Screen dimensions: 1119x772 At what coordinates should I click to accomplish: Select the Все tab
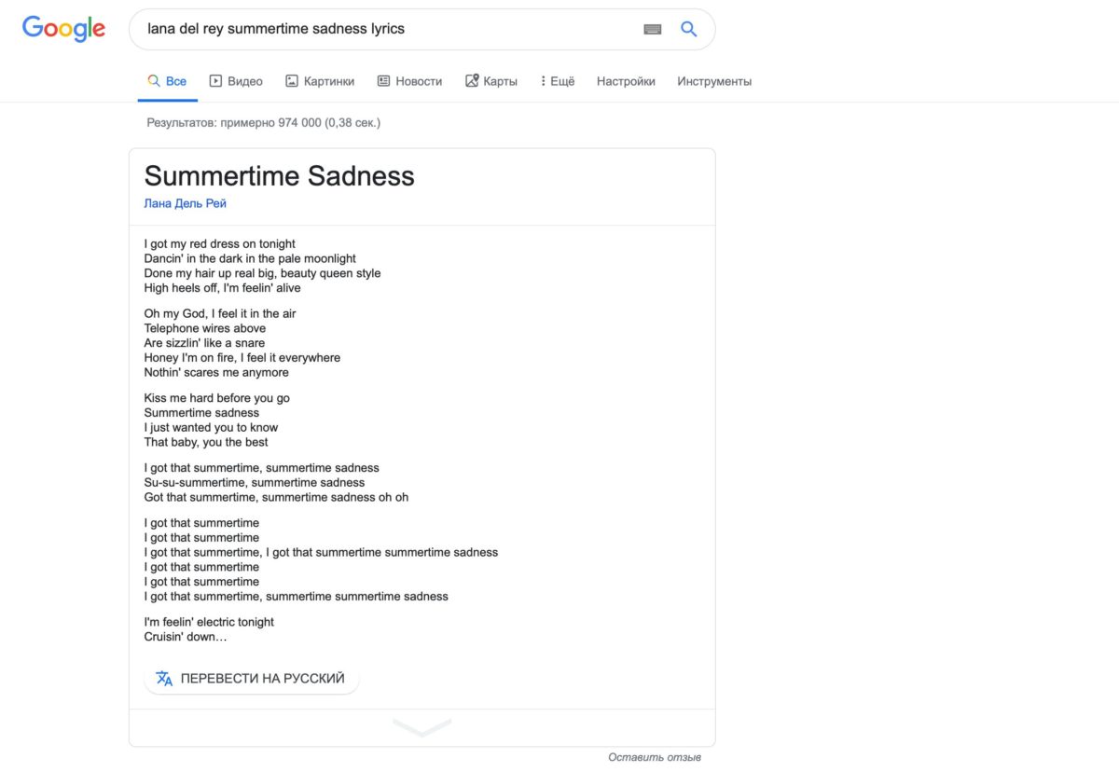(167, 81)
